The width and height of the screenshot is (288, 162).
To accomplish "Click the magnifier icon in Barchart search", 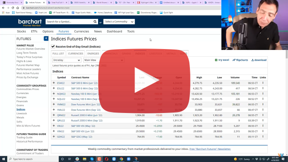I will [95, 22].
